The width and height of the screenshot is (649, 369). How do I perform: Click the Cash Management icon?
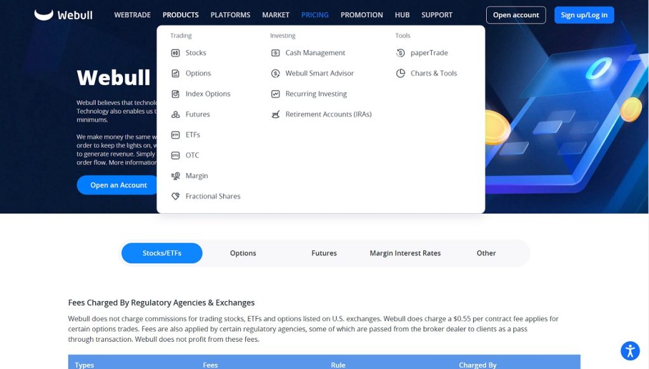[275, 53]
